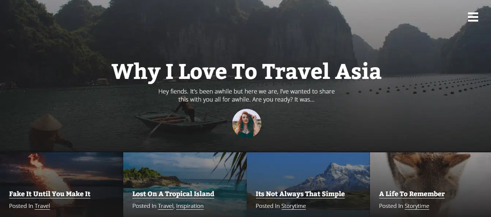Click the author's circular avatar photo
The height and width of the screenshot is (217, 491).
pyautogui.click(x=247, y=123)
